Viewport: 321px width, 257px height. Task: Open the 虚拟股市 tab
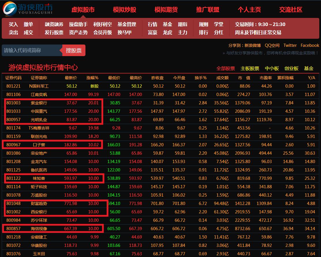click(83, 10)
